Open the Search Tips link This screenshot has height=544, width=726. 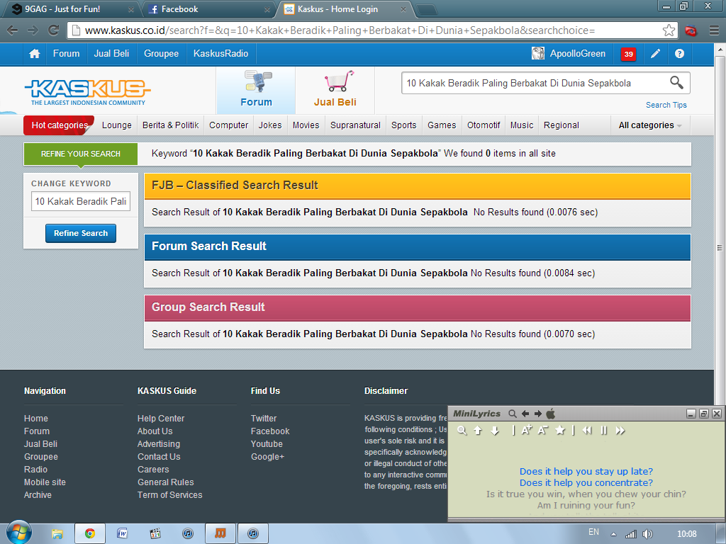(666, 105)
